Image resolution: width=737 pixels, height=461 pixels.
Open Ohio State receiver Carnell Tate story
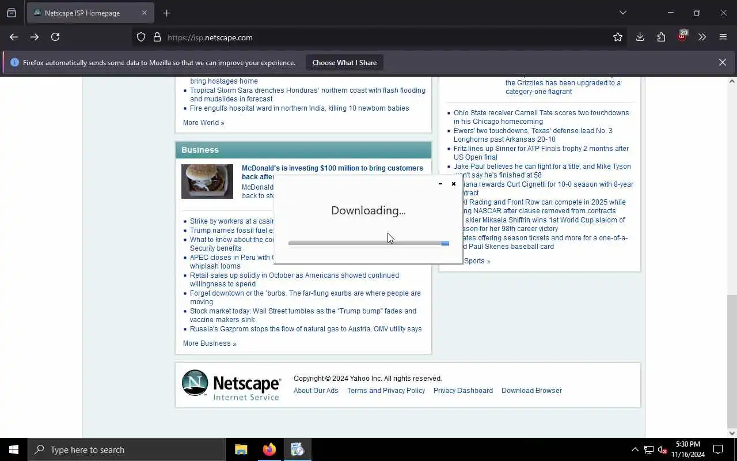coord(541,117)
